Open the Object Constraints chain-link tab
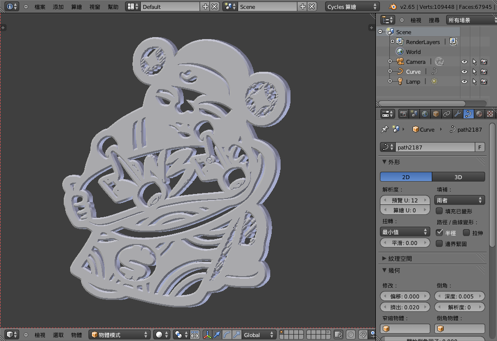 (x=447, y=114)
